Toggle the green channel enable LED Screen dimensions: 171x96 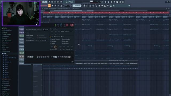[55, 25]
